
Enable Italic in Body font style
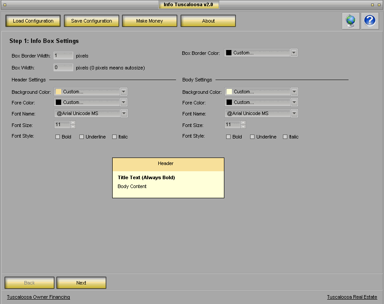tap(285, 137)
